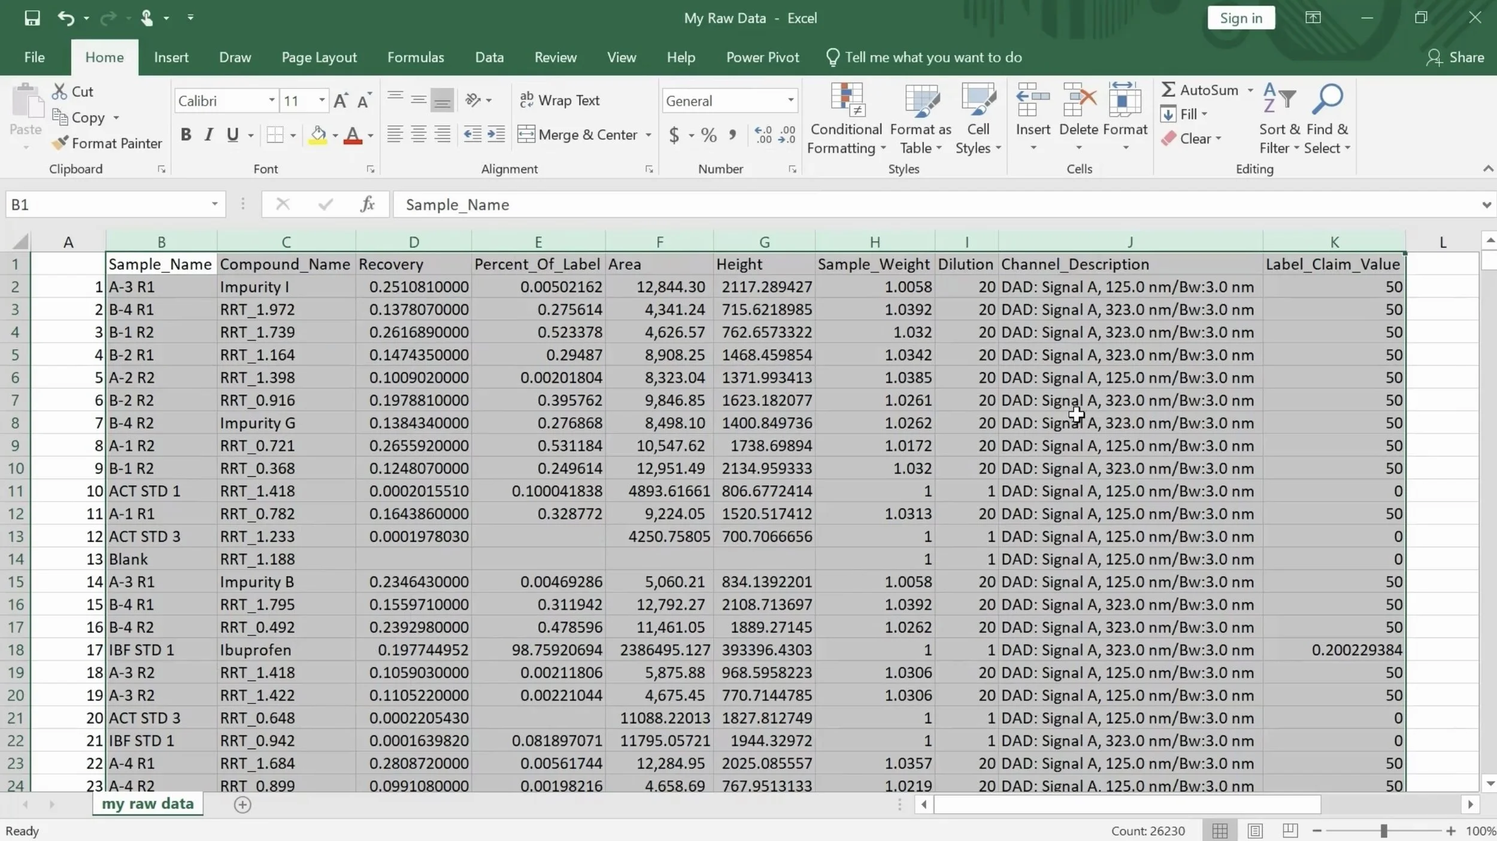Toggle Bold formatting
Viewport: 1497px width, 841px height.
186,135
